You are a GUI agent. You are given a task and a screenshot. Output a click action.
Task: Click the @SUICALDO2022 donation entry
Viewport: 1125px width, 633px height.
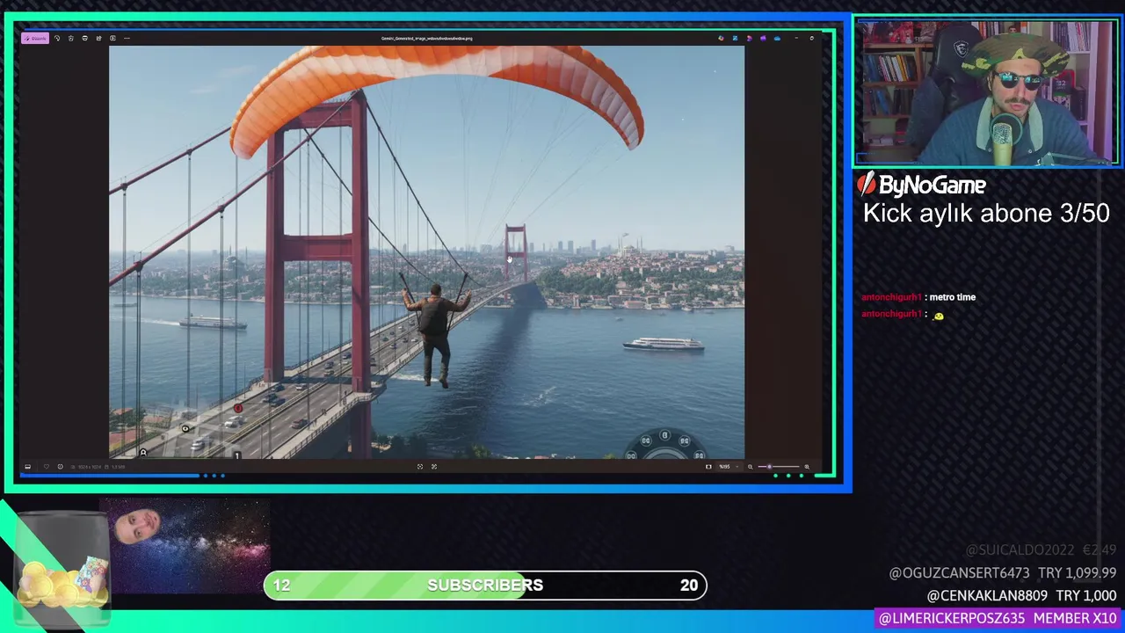coord(1041,550)
